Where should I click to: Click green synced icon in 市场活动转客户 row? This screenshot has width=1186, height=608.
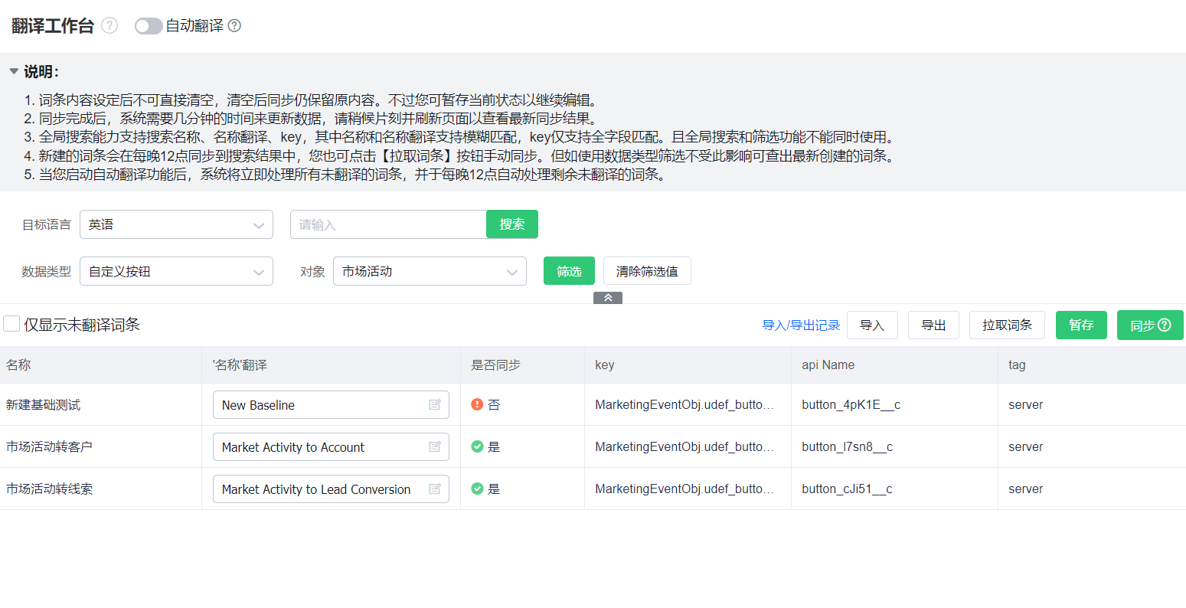477,446
